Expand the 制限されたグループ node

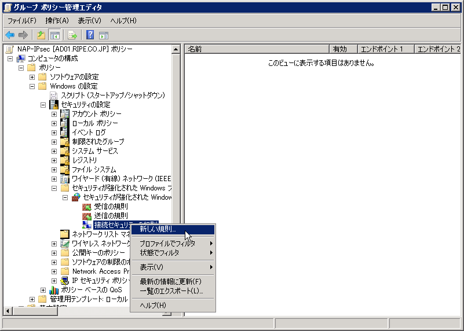point(54,142)
